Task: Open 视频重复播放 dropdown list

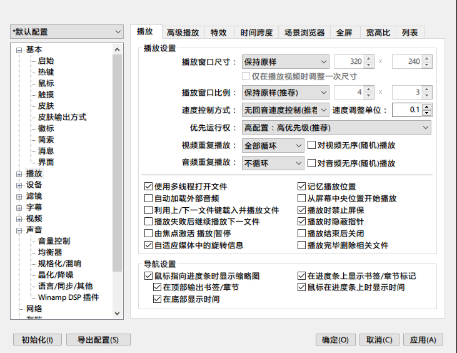Action: [x=273, y=145]
